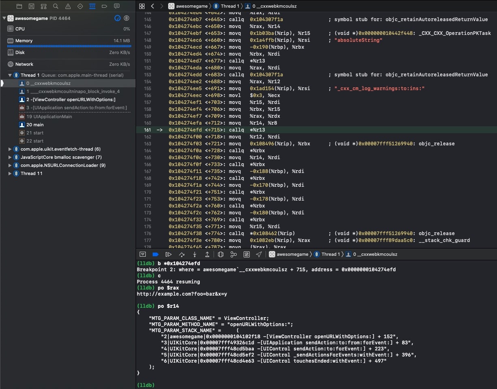Click line 161 gutter number
Screen dimensions: 497x389
tap(147, 130)
